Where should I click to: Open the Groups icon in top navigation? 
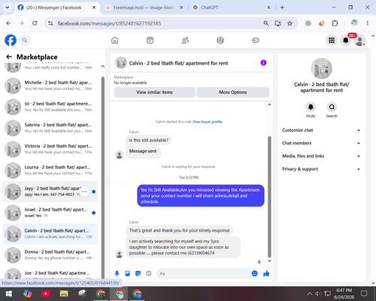[220, 40]
